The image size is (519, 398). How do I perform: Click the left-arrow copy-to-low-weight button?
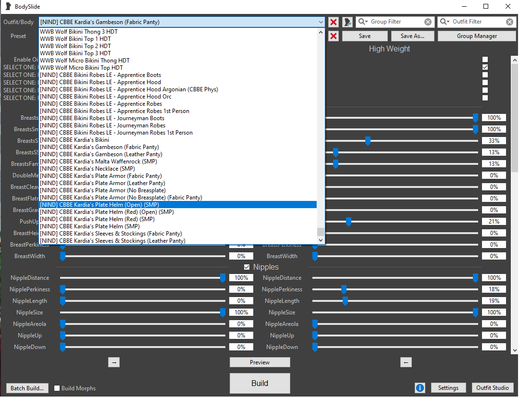[406, 362]
